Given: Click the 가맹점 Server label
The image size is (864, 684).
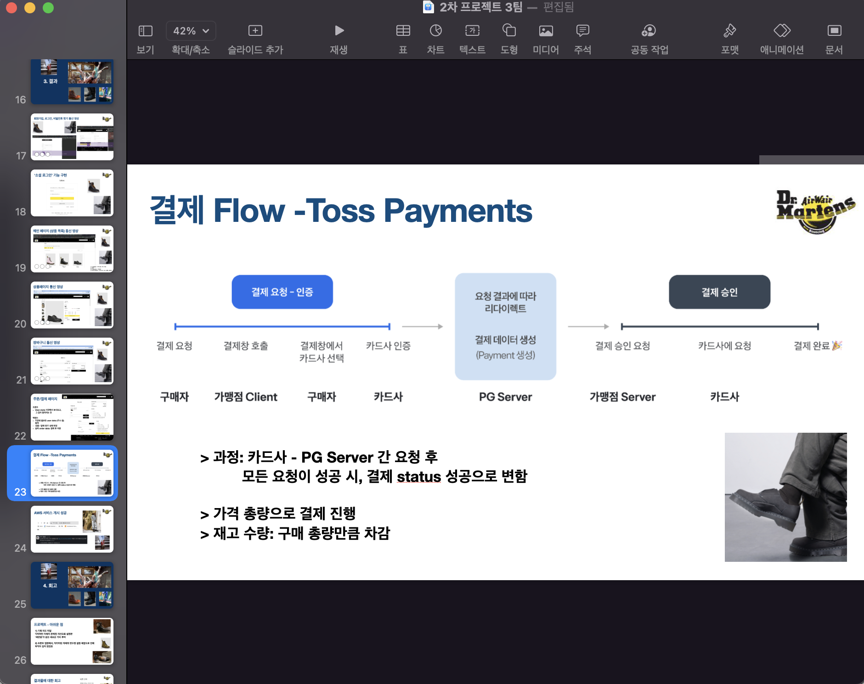Looking at the screenshot, I should (622, 397).
